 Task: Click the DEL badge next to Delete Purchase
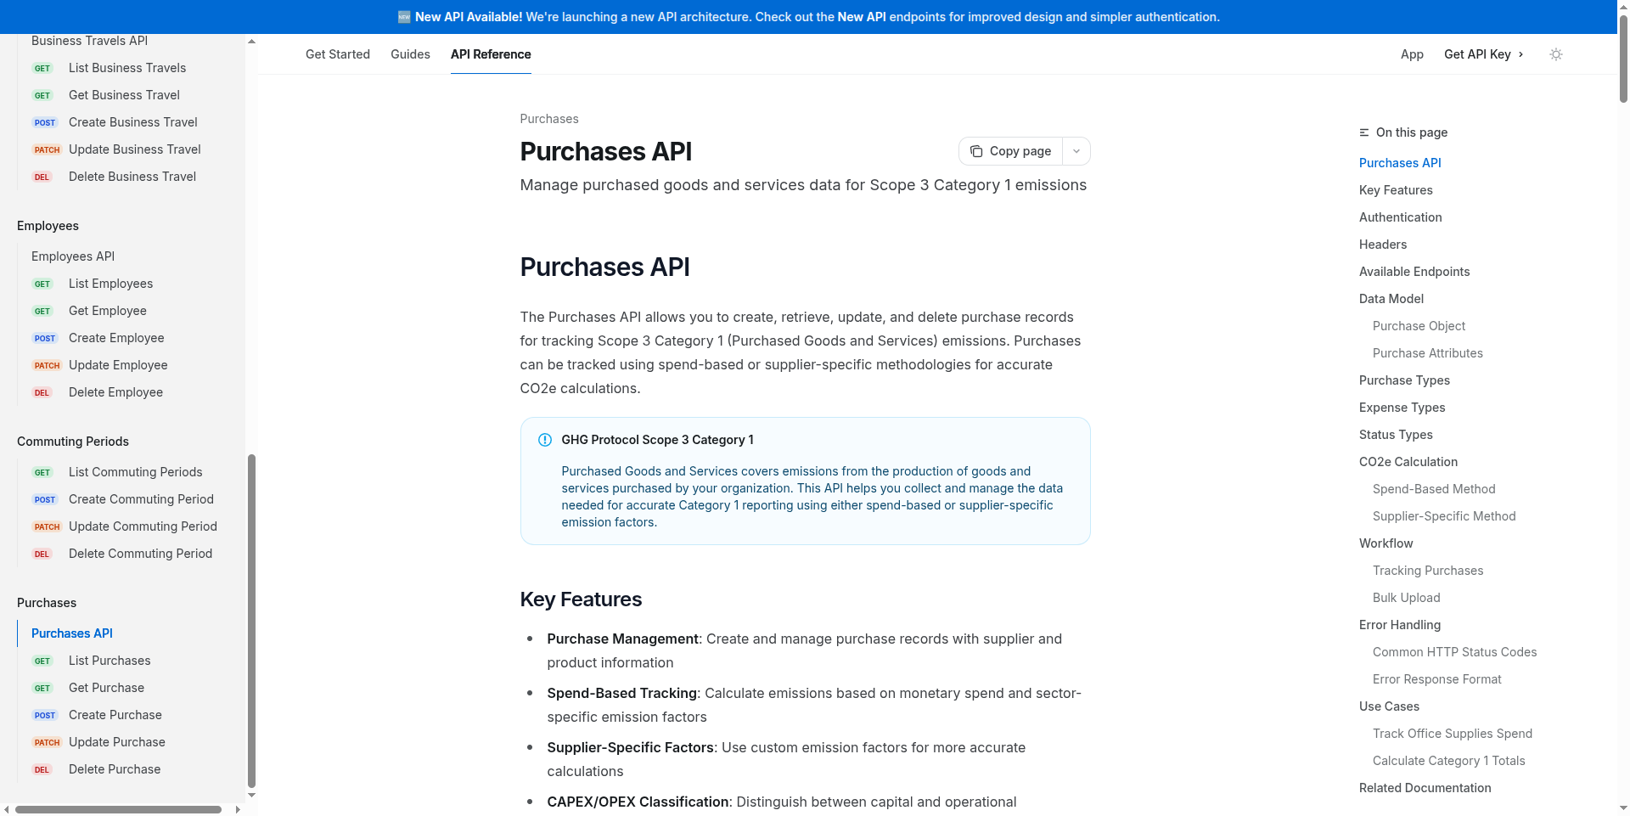tap(42, 769)
